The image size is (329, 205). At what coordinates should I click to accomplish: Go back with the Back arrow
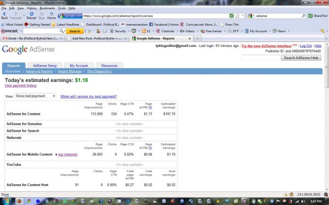[x=4, y=15]
